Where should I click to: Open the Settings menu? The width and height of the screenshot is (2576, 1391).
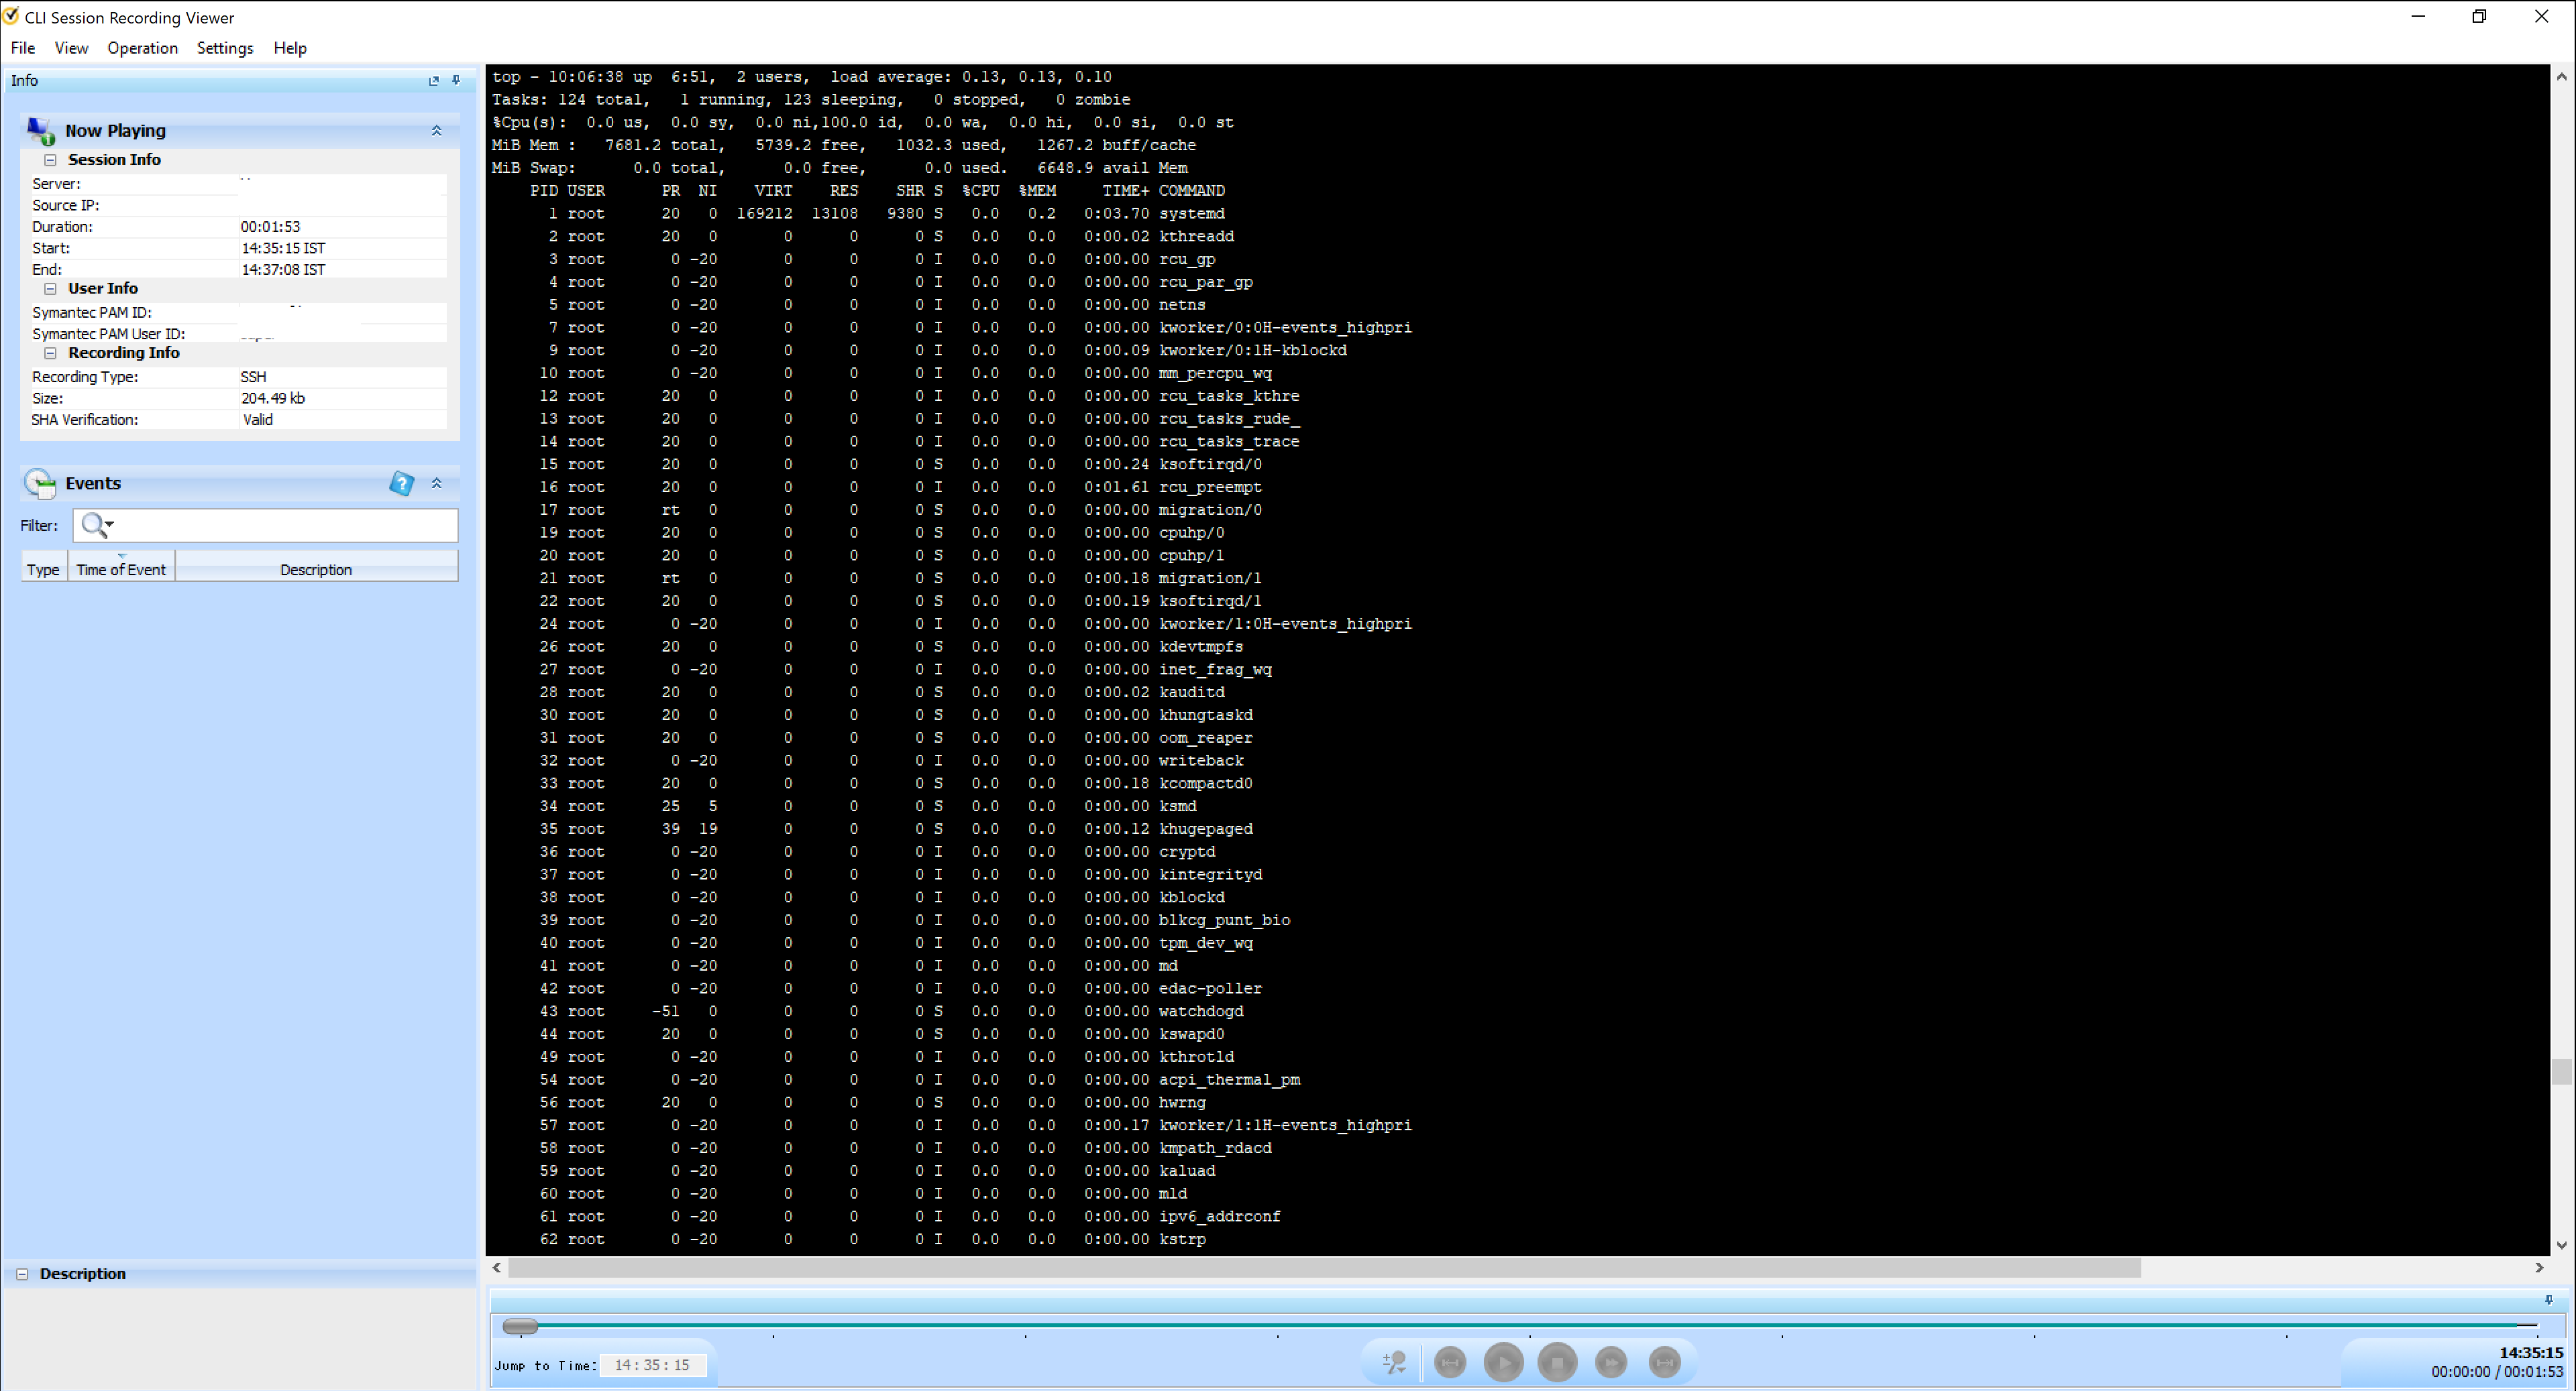coord(225,48)
